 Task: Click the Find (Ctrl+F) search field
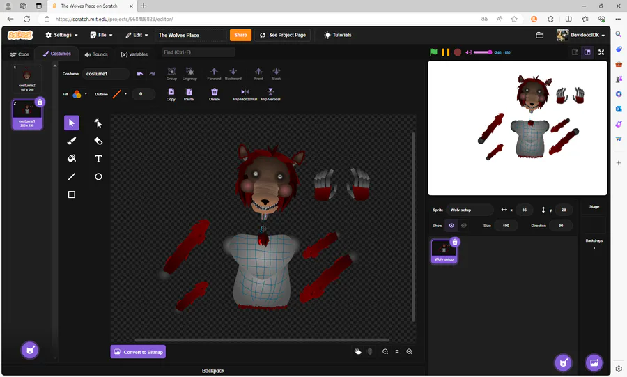pyautogui.click(x=199, y=52)
